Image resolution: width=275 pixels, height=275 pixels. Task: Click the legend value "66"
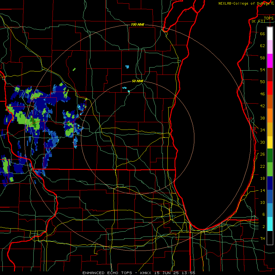(262, 34)
